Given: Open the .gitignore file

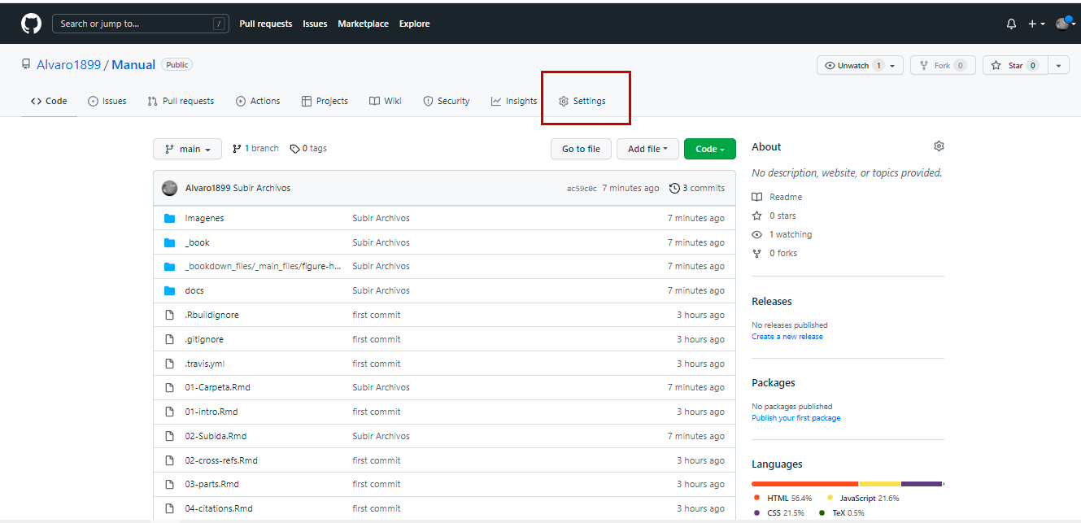Looking at the screenshot, I should pyautogui.click(x=204, y=339).
